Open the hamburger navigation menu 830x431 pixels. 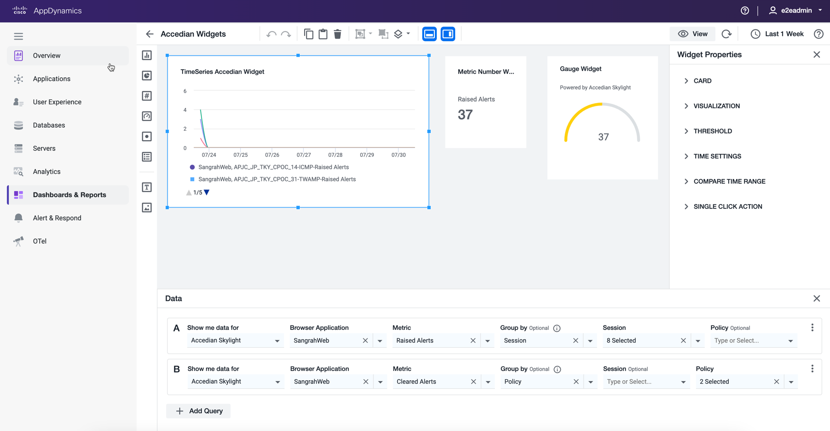click(x=18, y=36)
